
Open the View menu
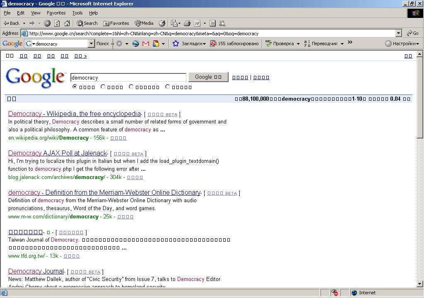[36, 13]
